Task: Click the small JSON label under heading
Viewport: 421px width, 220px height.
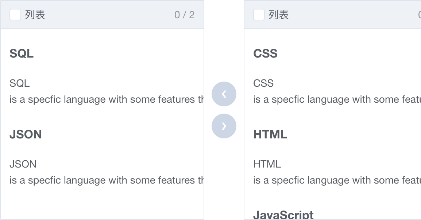Action: click(23, 164)
